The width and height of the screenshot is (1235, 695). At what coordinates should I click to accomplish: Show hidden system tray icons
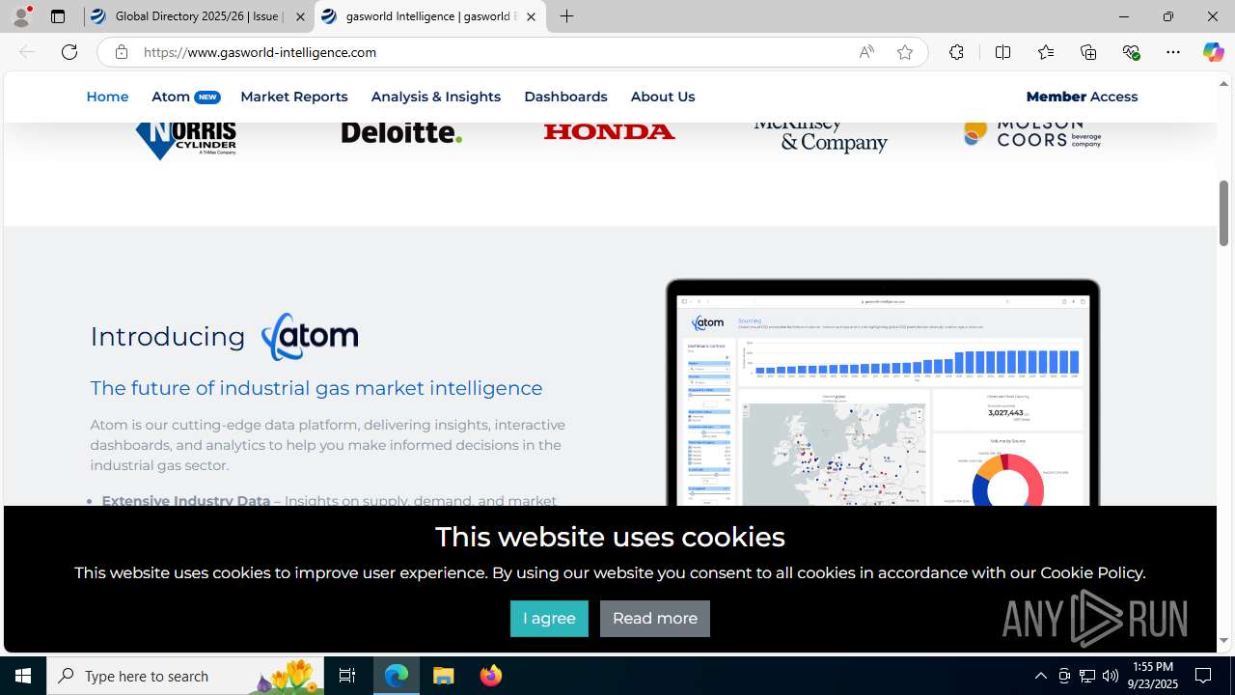[x=1040, y=676]
